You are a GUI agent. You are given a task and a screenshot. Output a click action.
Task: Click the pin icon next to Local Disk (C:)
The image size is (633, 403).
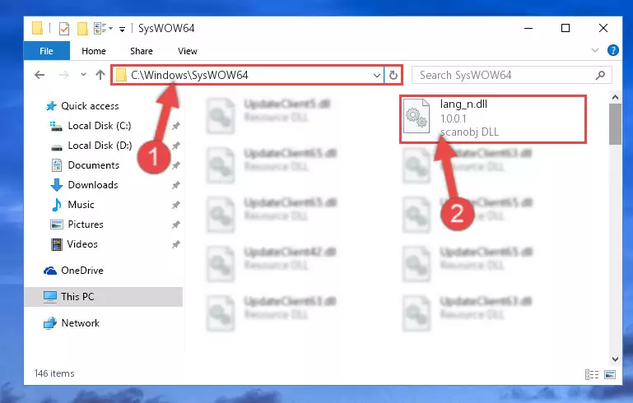(175, 126)
